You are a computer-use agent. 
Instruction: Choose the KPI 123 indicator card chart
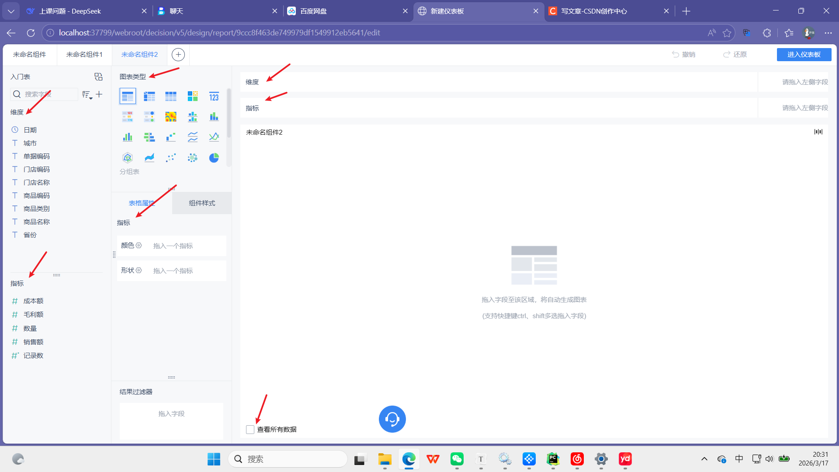(x=214, y=96)
